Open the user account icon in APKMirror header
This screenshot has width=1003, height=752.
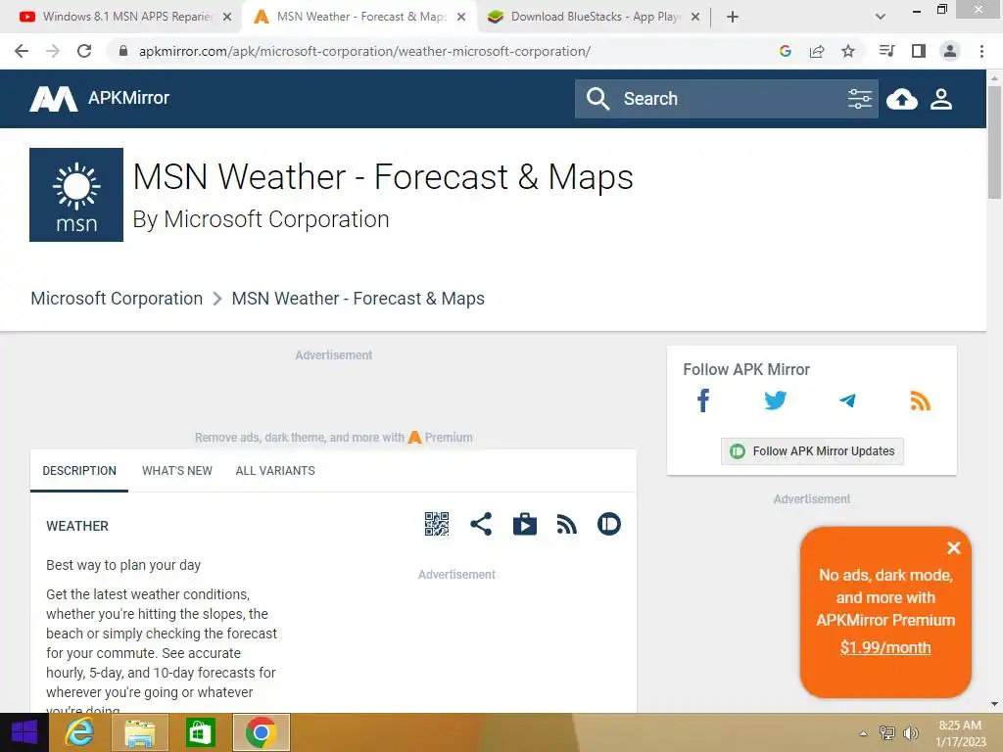pos(941,99)
